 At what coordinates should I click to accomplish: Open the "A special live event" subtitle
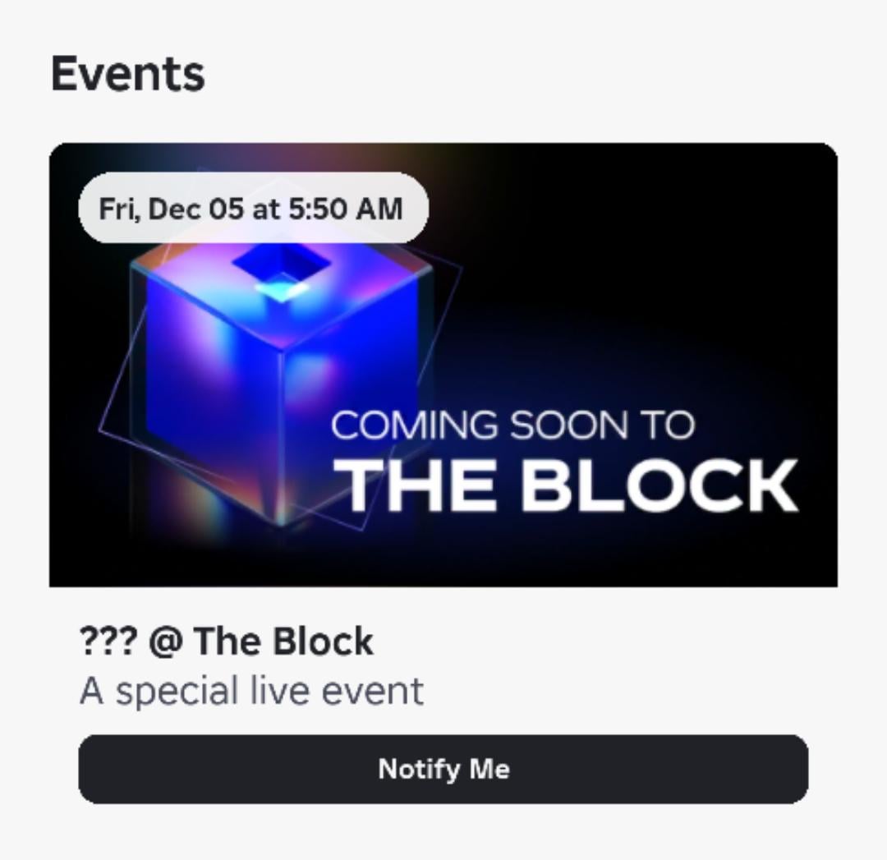[251, 691]
